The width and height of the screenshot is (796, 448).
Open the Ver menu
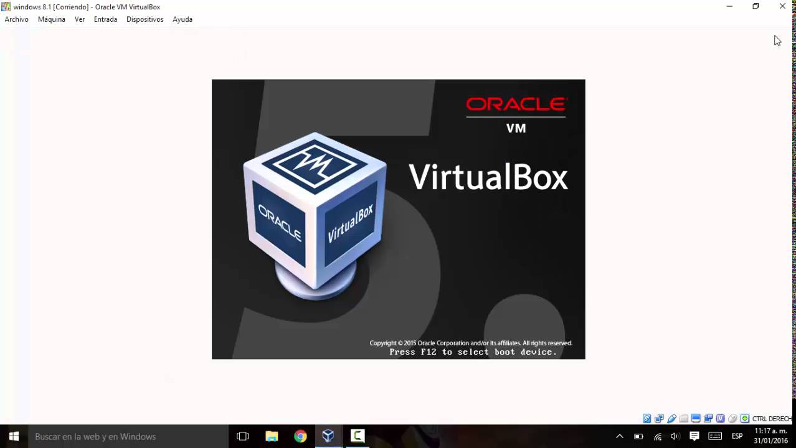click(80, 19)
